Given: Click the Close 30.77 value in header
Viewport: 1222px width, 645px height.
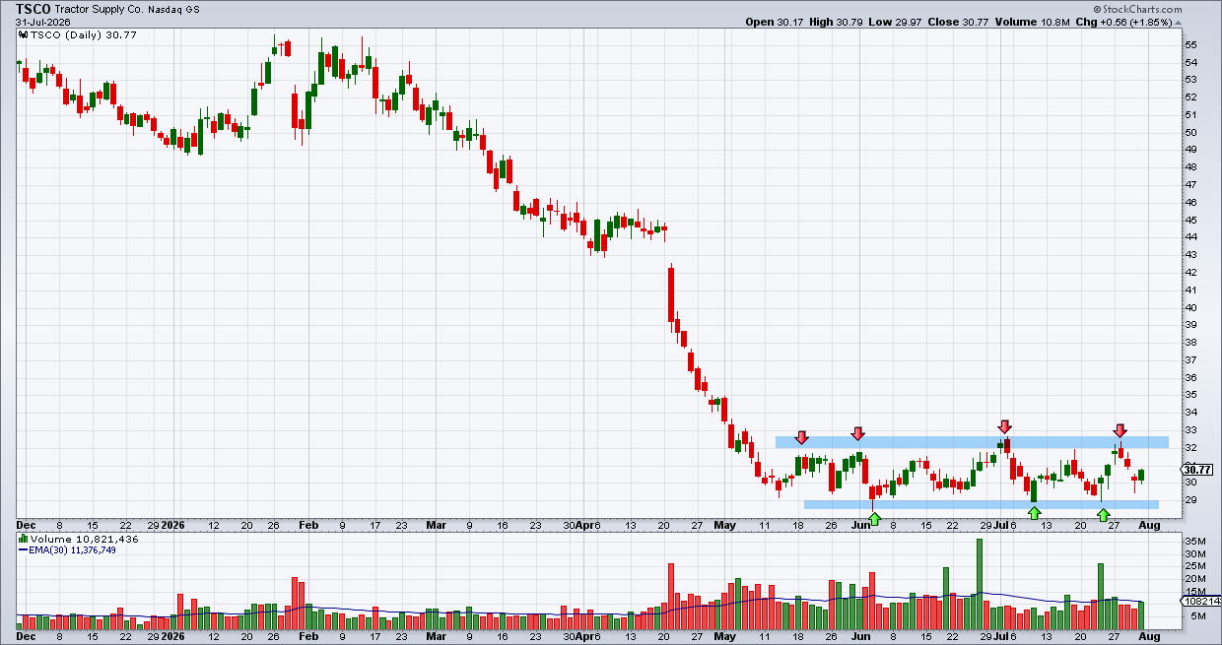Looking at the screenshot, I should [959, 21].
